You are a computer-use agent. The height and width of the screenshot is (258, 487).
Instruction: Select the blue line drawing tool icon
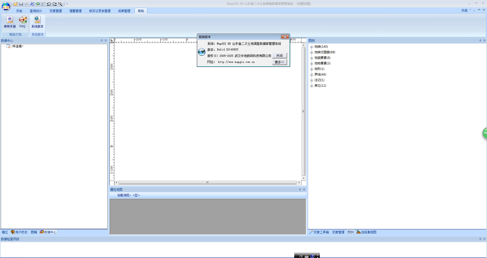(32, 4)
